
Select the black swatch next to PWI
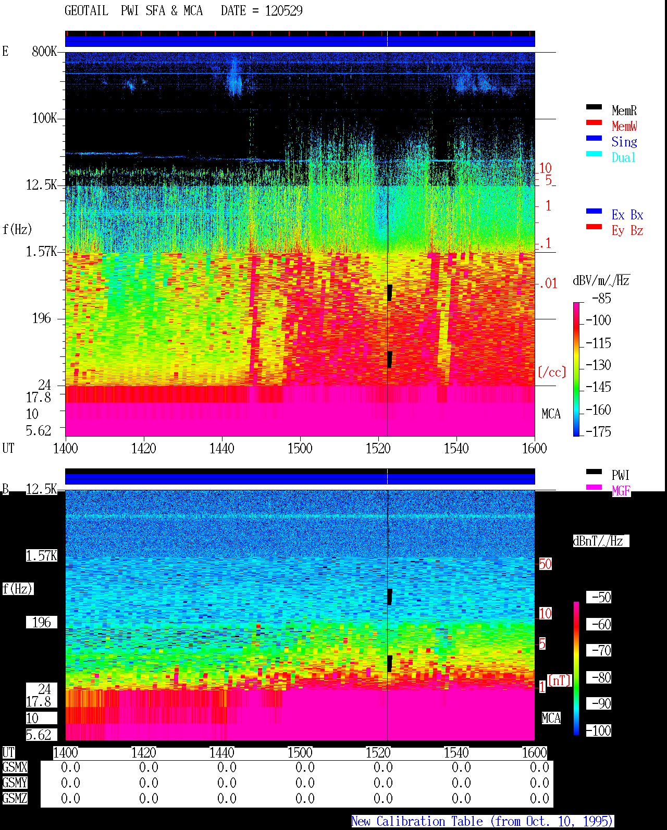[x=594, y=472]
